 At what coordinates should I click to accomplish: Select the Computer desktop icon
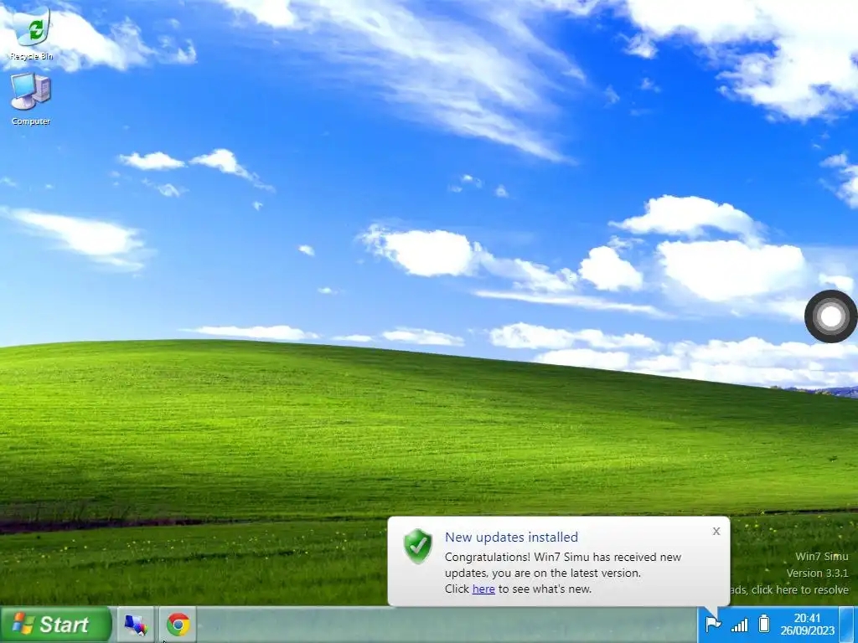click(31, 99)
